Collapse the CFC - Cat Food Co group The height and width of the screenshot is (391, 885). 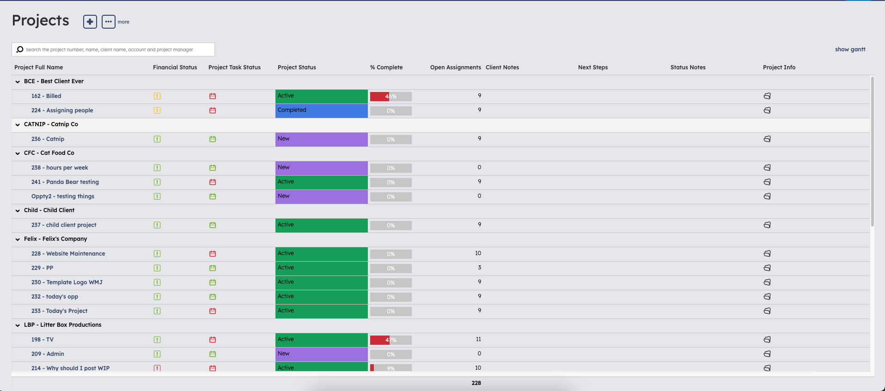(x=18, y=153)
